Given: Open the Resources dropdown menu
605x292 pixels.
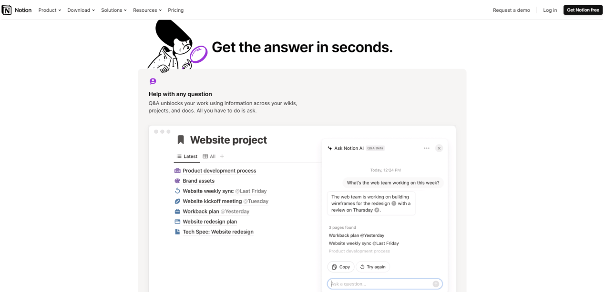Looking at the screenshot, I should [147, 10].
